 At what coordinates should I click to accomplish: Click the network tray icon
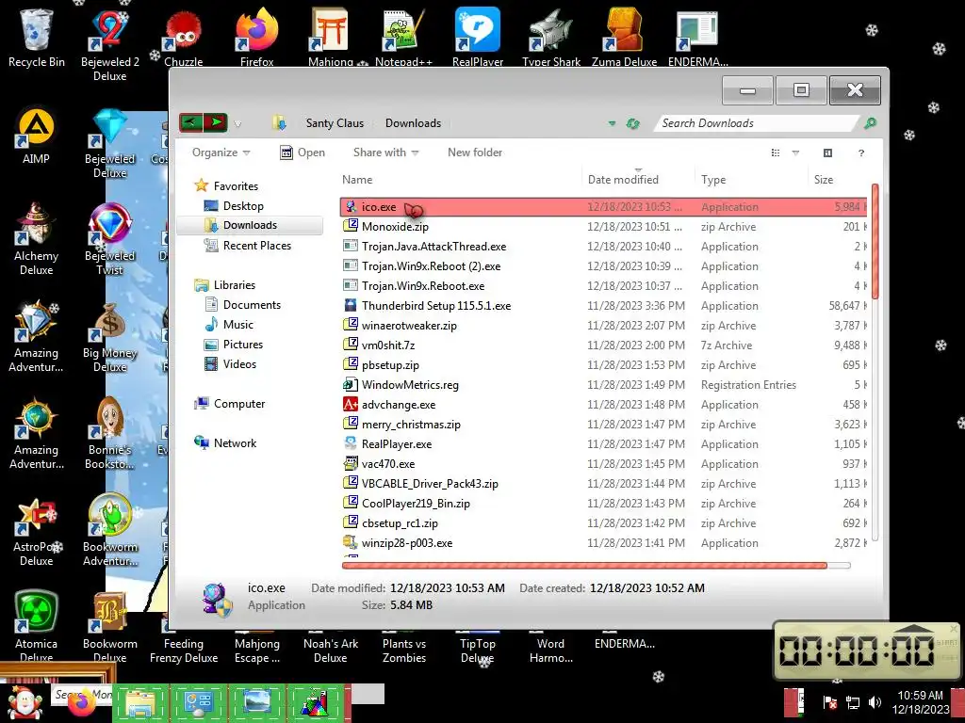tap(853, 702)
